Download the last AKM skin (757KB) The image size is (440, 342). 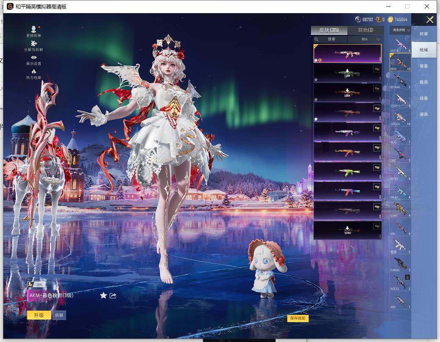pos(347,231)
